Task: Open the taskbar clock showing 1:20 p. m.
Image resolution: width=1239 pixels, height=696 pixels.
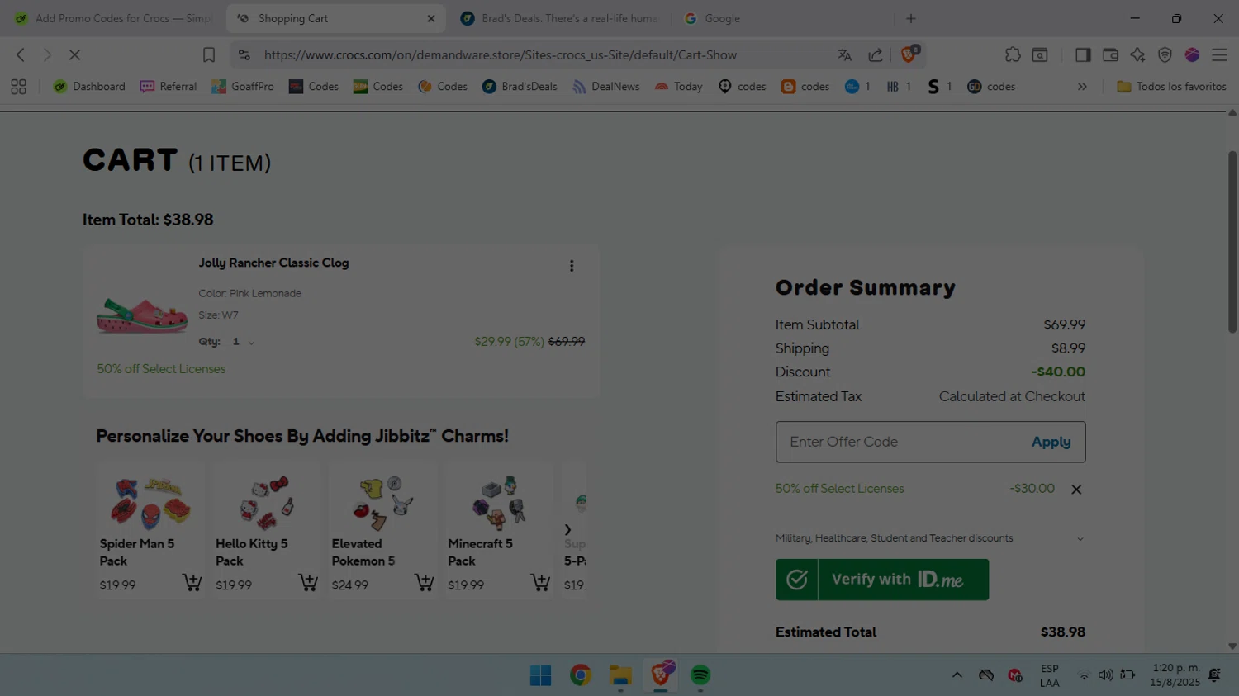Action: click(x=1175, y=675)
